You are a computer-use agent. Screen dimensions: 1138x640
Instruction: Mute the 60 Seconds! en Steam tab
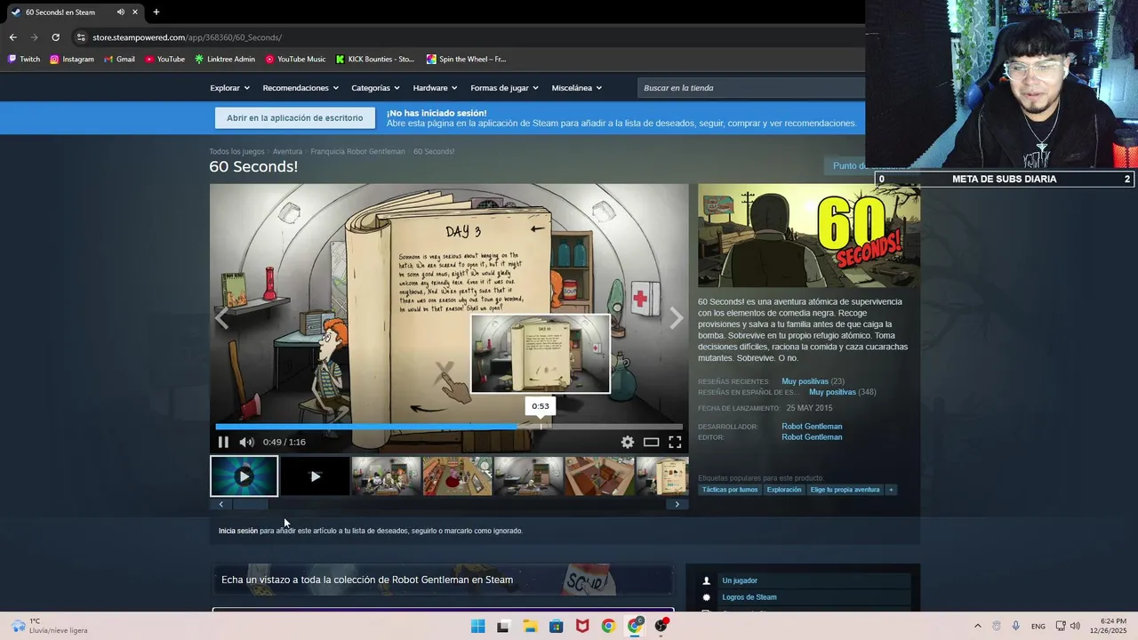click(120, 12)
